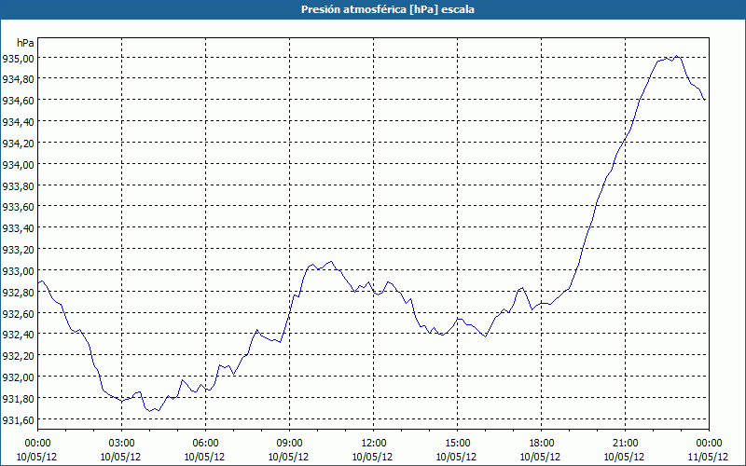The width and height of the screenshot is (746, 466).
Task: Click the 10/05/12 date under 21:00
Action: [x=624, y=457]
